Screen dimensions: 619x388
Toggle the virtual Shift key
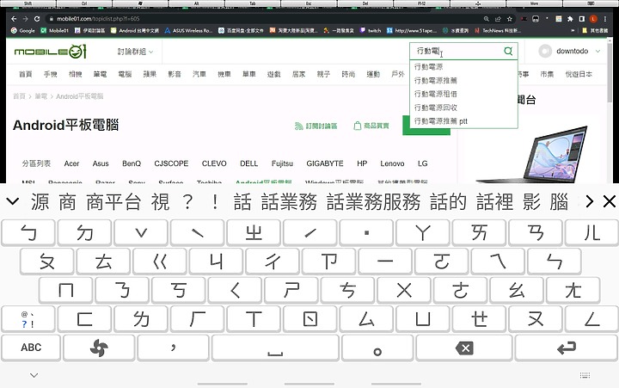click(x=28, y=3)
